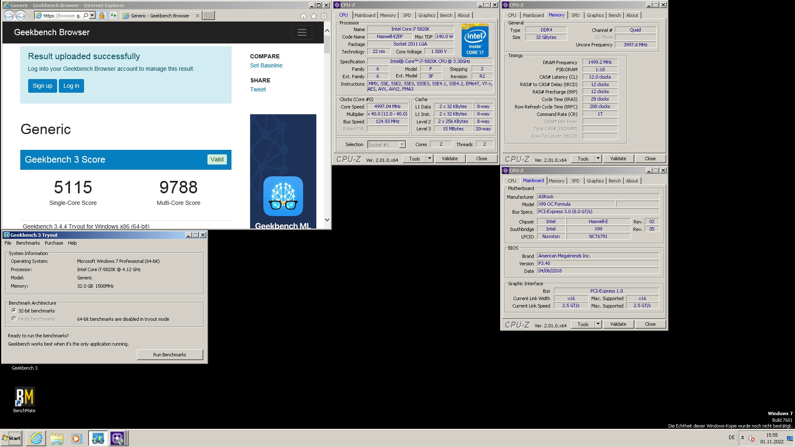Open the Purchase menu in Geekbench 3
Viewport: 795px width, 447px height.
(x=54, y=243)
